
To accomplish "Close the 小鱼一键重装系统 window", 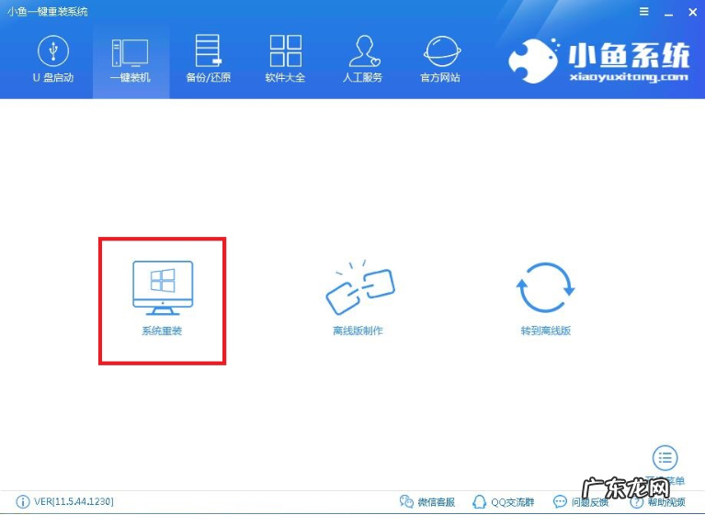I will tap(693, 13).
